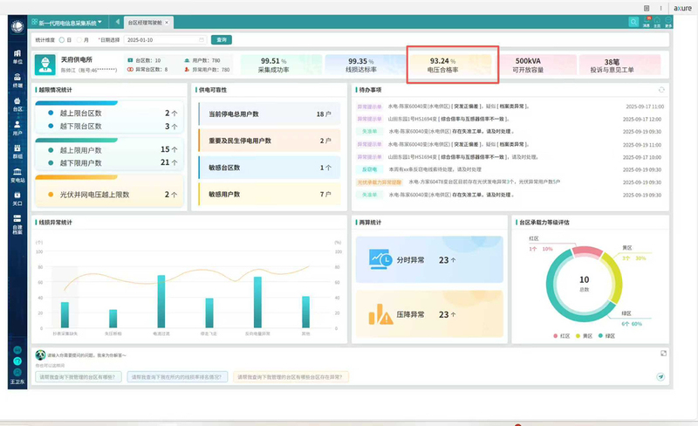
Task: Click the 压降异常 warning chart icon
Action: 380,313
